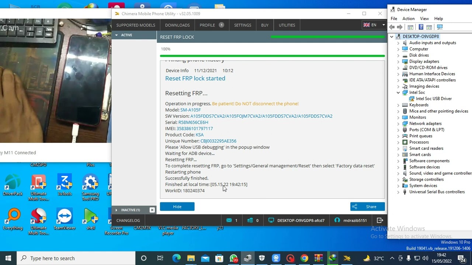Open Task View from taskbar
The height and width of the screenshot is (265, 472).
click(160, 258)
